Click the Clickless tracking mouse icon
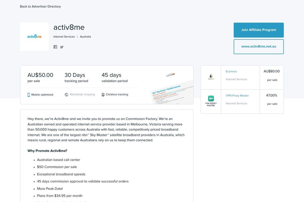Screen dimensions: 304x202 [103, 94]
